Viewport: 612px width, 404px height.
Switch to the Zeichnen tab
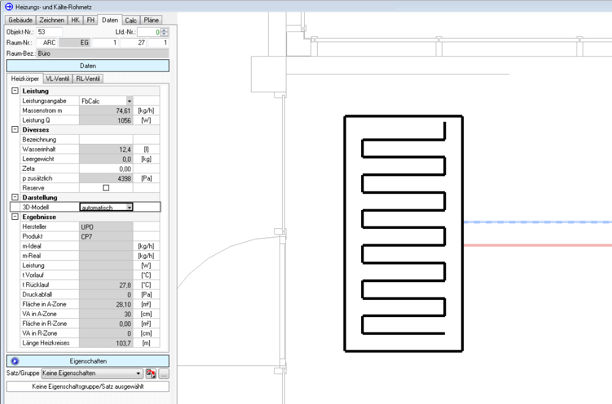point(51,20)
